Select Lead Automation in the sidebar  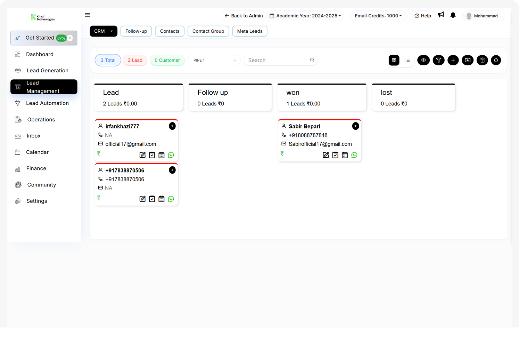pyautogui.click(x=47, y=103)
